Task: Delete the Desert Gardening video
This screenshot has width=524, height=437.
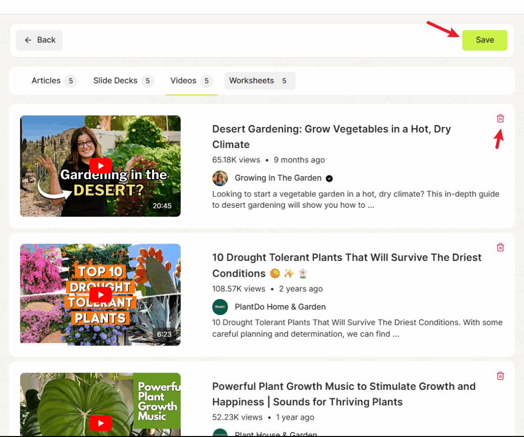Action: [x=500, y=119]
